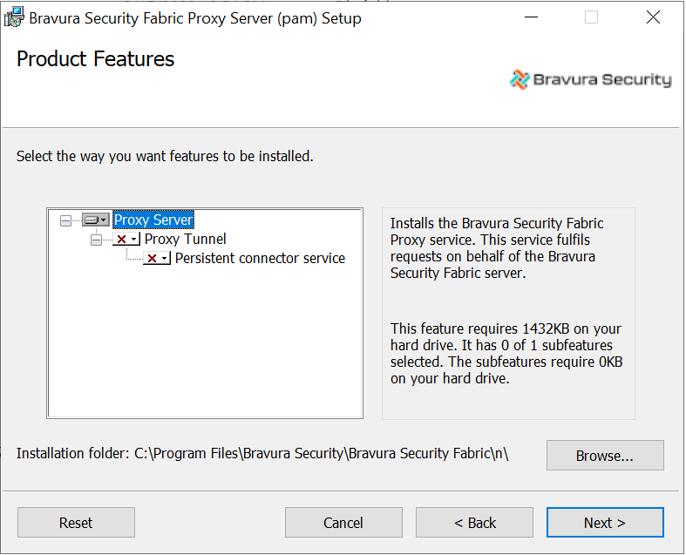Proceed with the Next > button
The width and height of the screenshot is (686, 555).
click(x=605, y=523)
